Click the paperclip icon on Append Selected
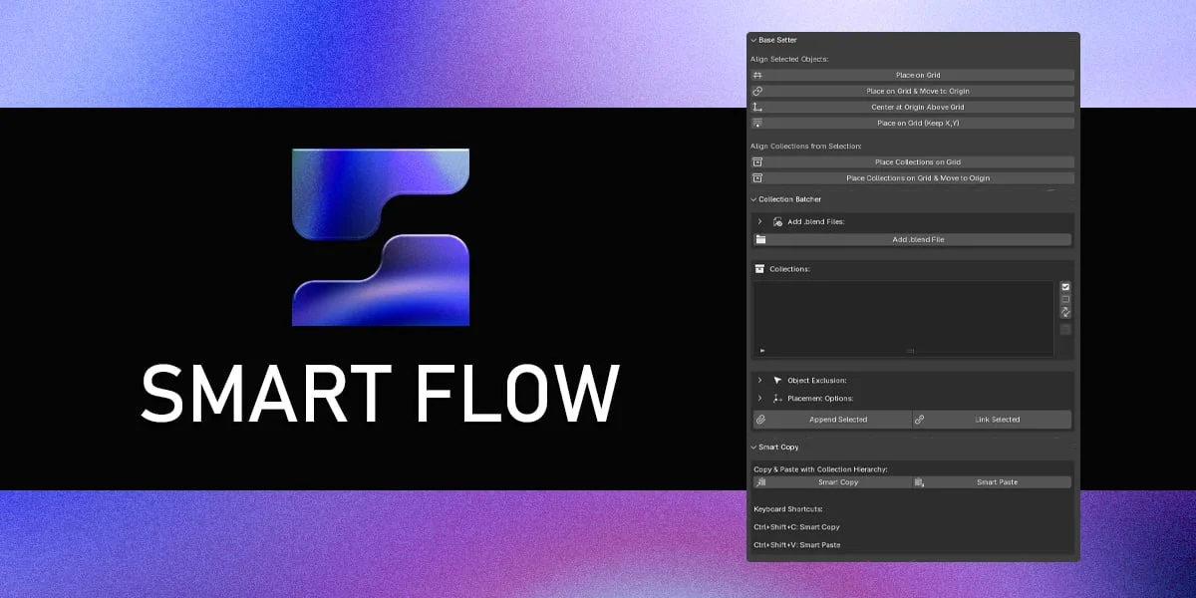 pos(760,420)
